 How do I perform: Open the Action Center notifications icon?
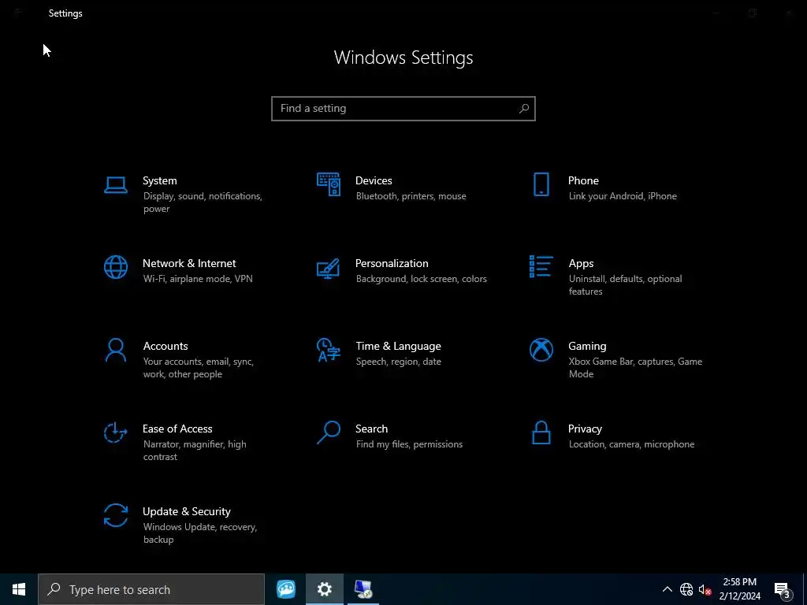coord(783,590)
